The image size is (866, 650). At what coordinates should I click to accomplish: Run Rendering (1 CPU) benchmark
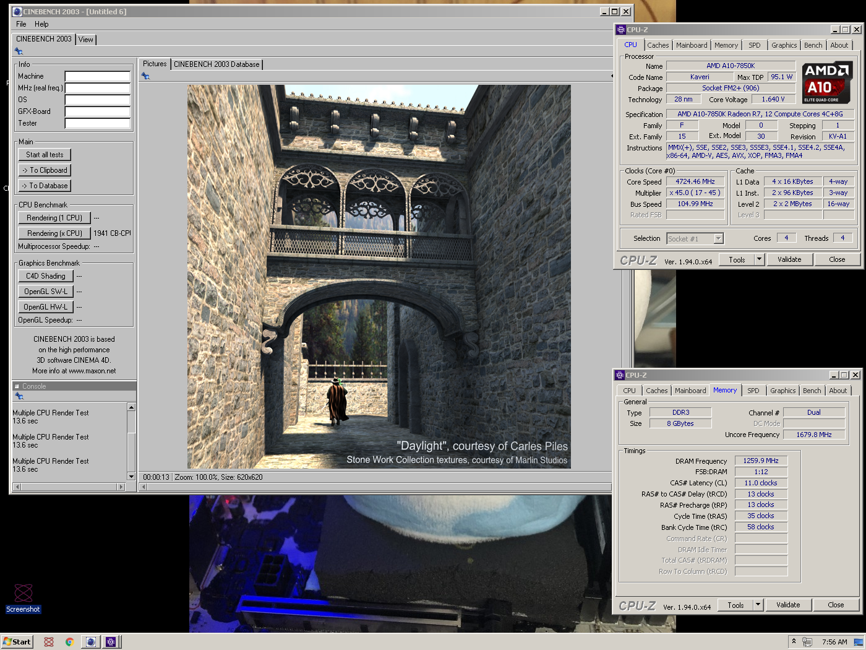[54, 218]
